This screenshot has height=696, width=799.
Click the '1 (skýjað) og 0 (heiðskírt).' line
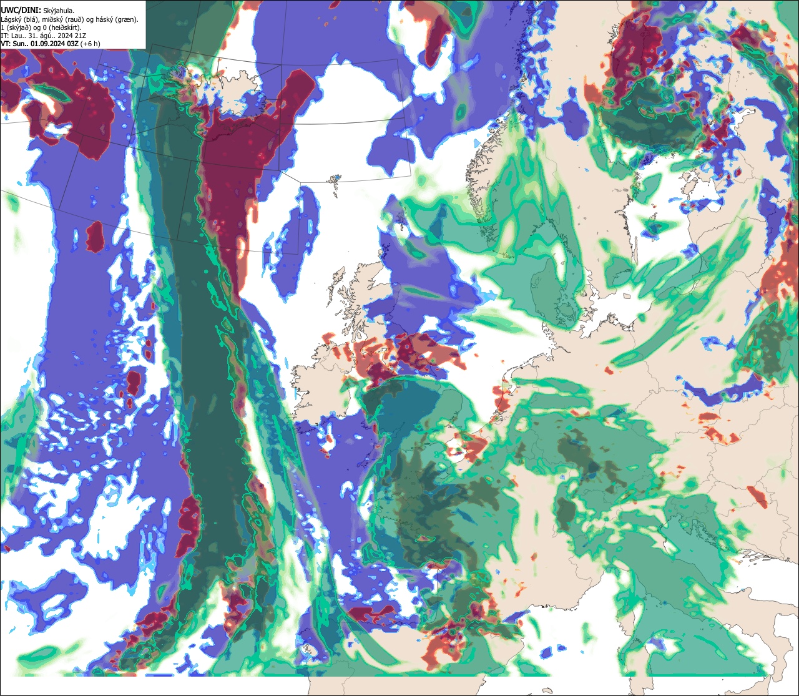click(41, 27)
